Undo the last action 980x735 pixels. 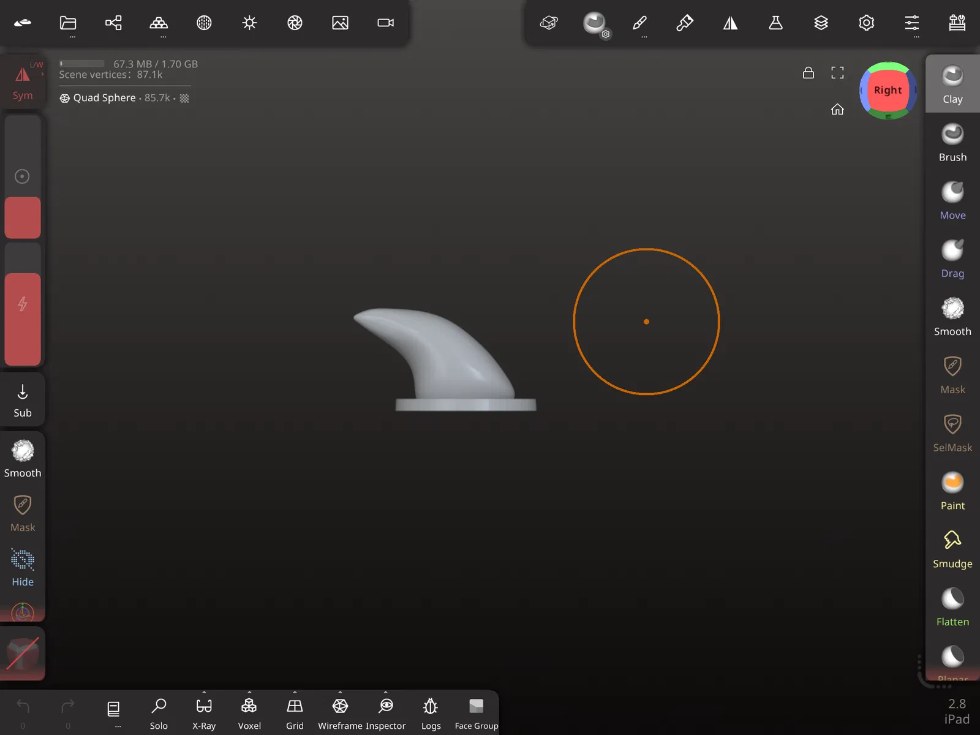coord(23,713)
